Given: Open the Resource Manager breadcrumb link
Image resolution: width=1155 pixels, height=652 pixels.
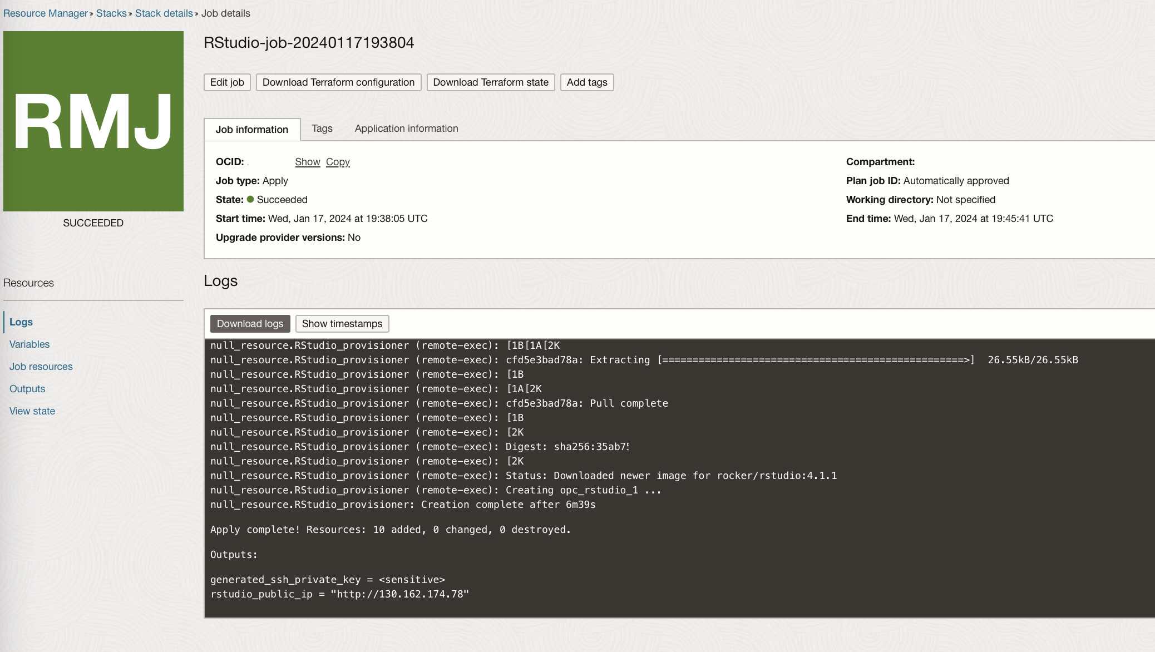Looking at the screenshot, I should coord(46,13).
